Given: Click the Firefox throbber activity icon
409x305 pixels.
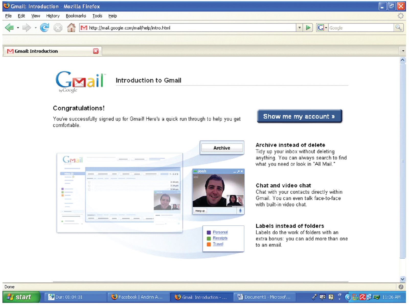Looking at the screenshot, I should (401, 16).
